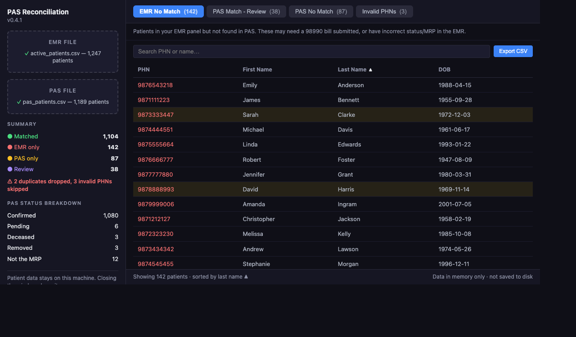Click the PAS FILE upload drop zone
The width and height of the screenshot is (576, 337).
pos(63,97)
